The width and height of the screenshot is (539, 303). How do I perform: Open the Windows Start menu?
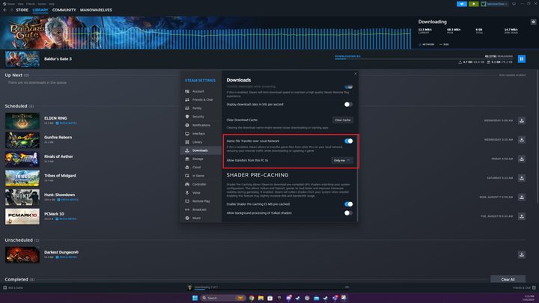[195, 298]
